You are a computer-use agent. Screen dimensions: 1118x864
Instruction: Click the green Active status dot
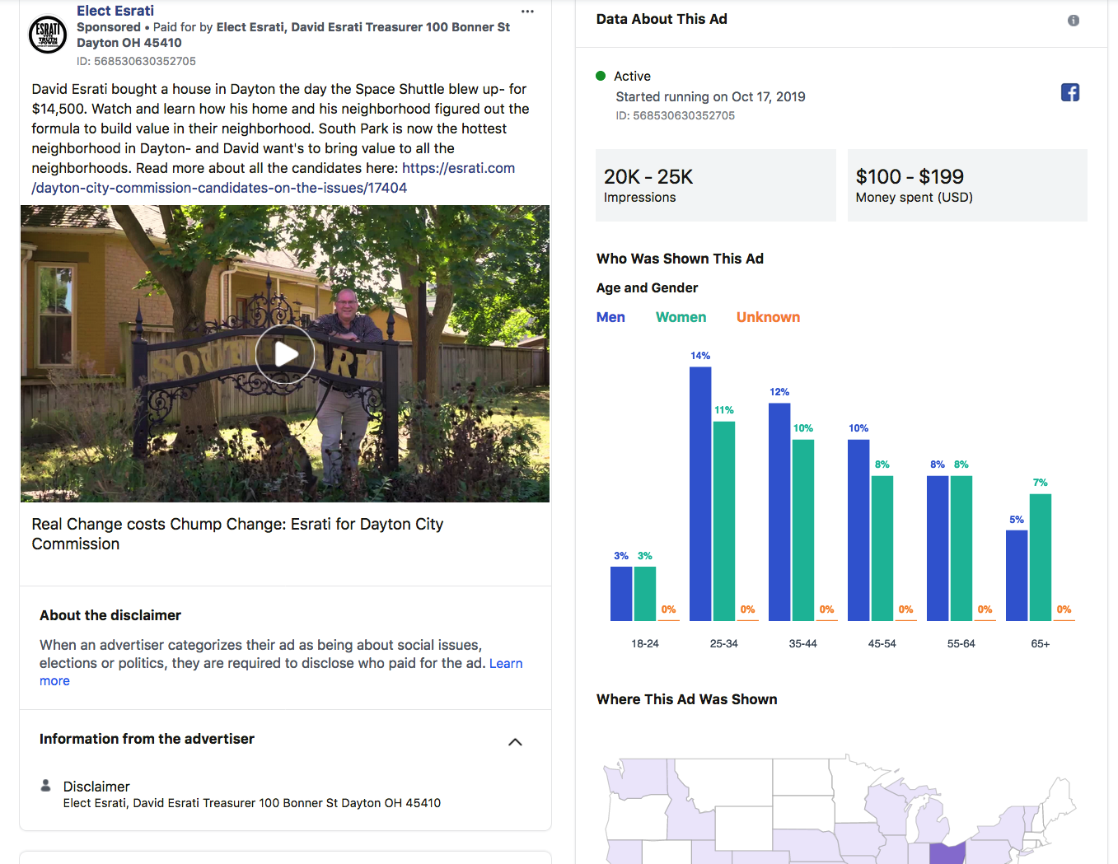click(601, 76)
